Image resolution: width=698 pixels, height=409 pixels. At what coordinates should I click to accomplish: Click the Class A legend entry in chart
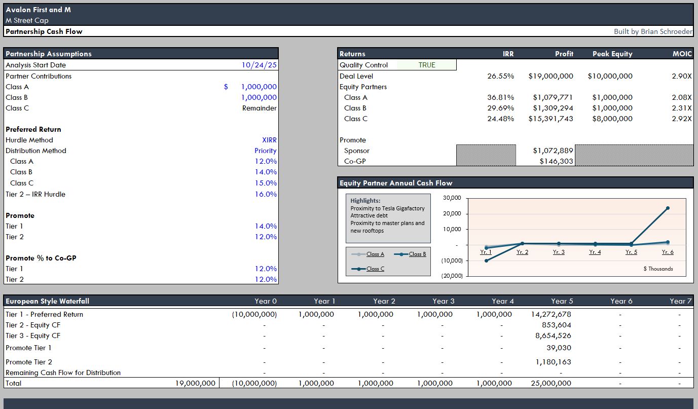click(x=368, y=254)
